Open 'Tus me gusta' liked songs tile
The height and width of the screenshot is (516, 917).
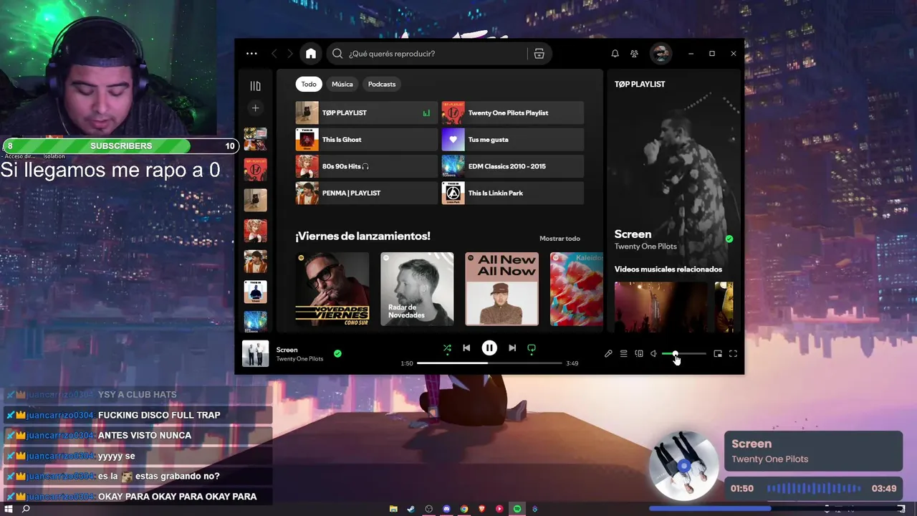(512, 139)
